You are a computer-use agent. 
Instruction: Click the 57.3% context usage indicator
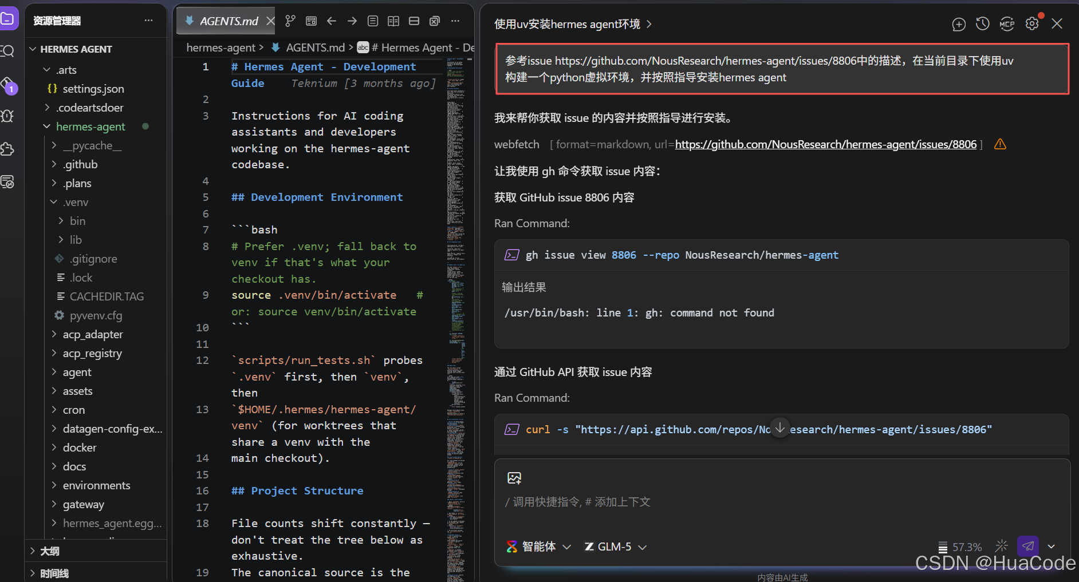[960, 547]
